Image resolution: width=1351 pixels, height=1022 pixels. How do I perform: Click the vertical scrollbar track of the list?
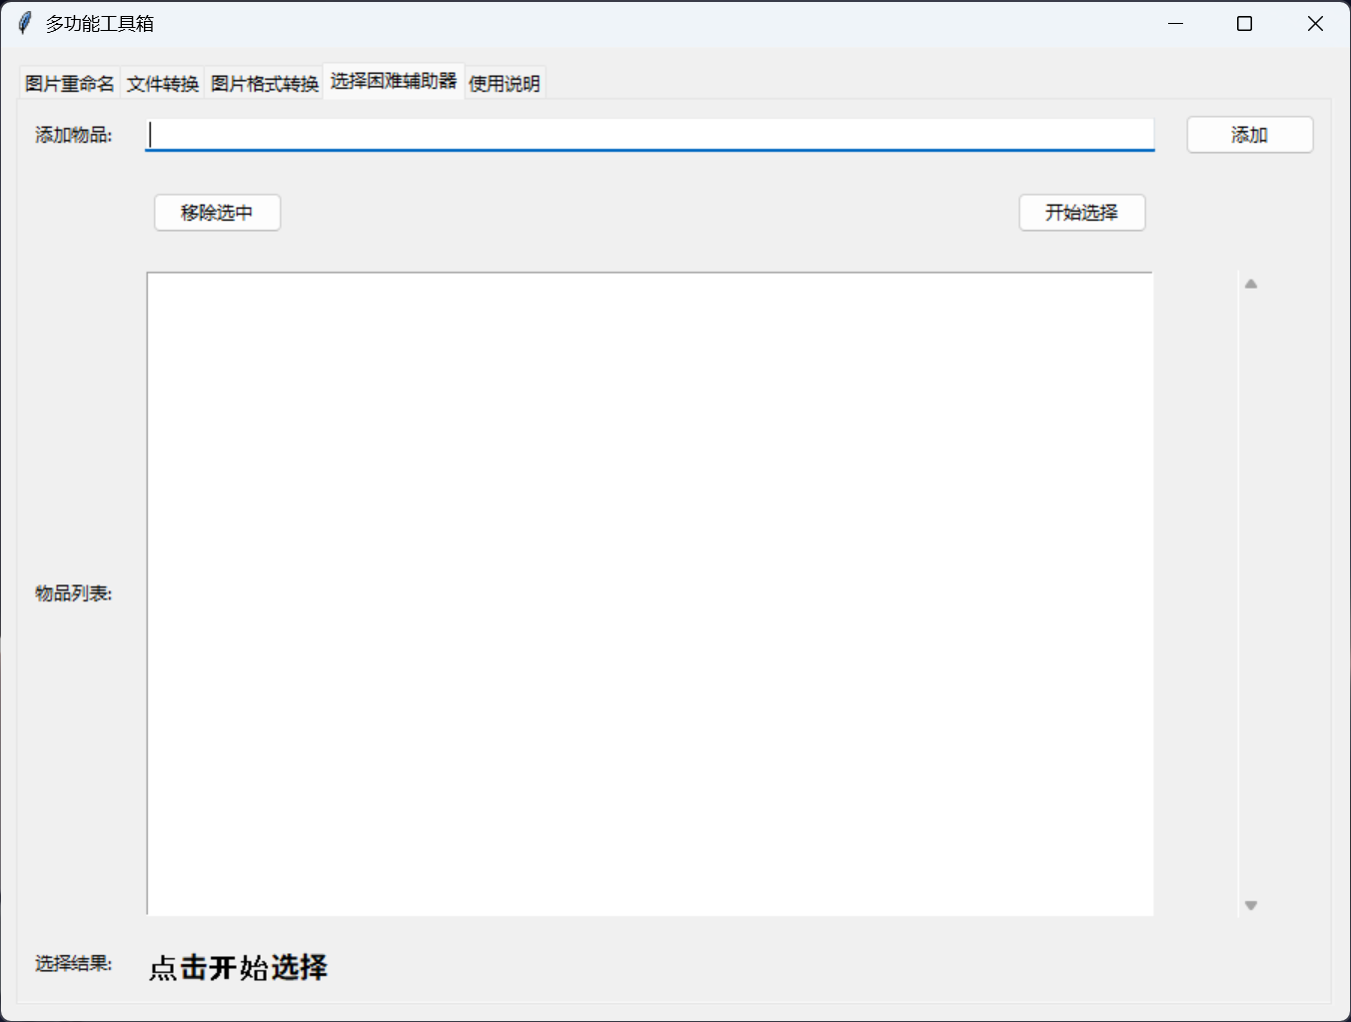coord(1250,593)
